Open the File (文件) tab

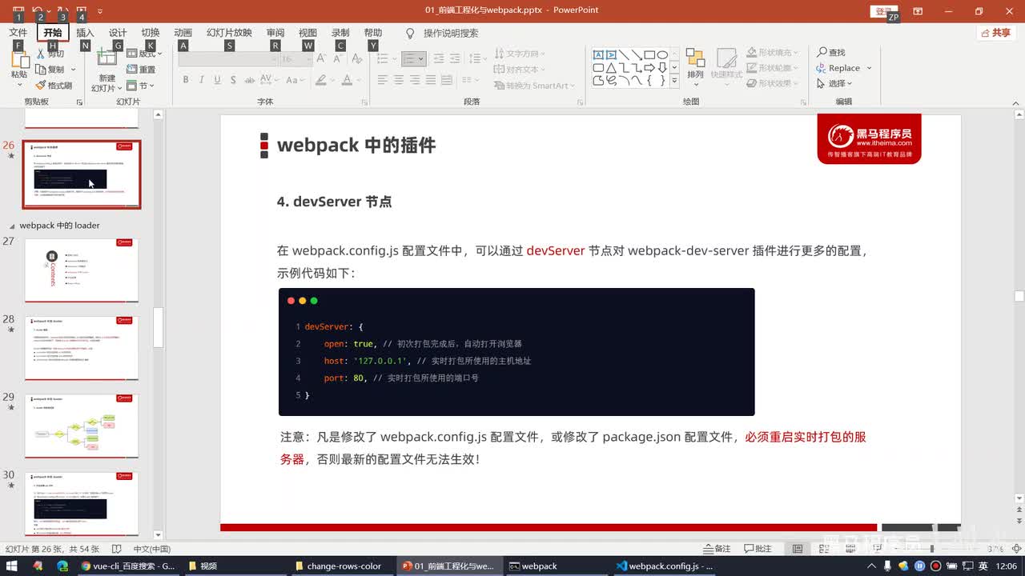pos(18,33)
